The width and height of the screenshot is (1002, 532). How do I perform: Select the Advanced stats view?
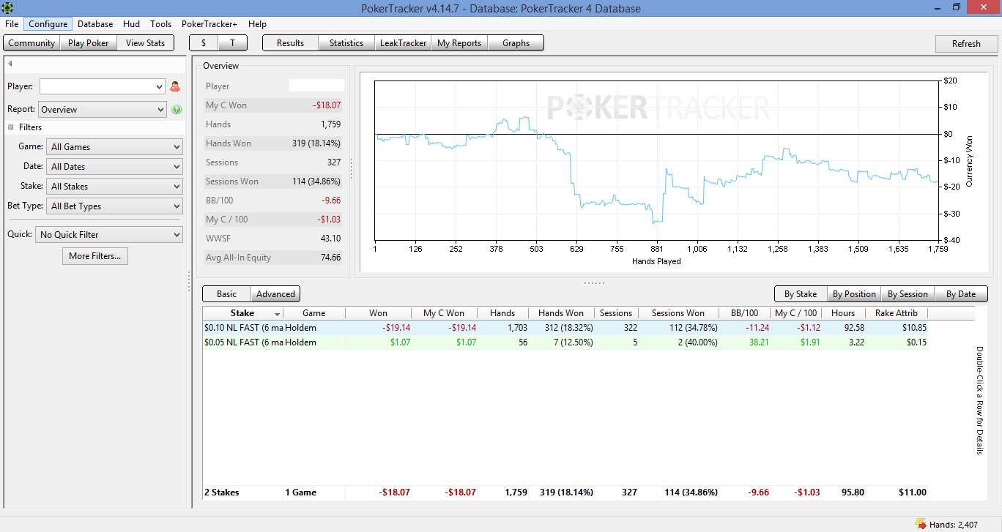coord(275,294)
